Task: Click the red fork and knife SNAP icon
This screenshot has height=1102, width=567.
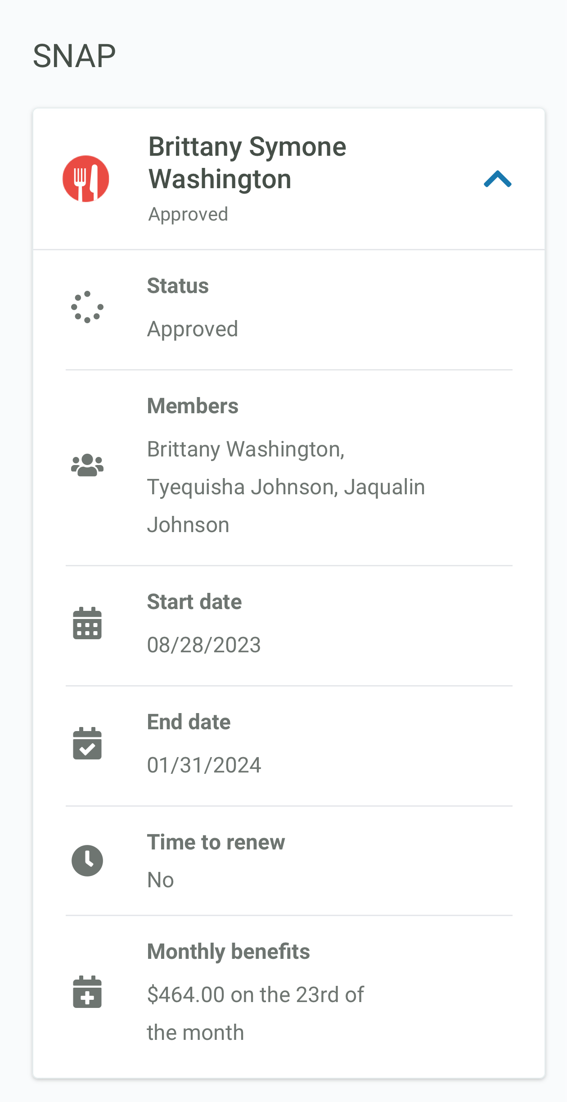Action: (x=86, y=179)
